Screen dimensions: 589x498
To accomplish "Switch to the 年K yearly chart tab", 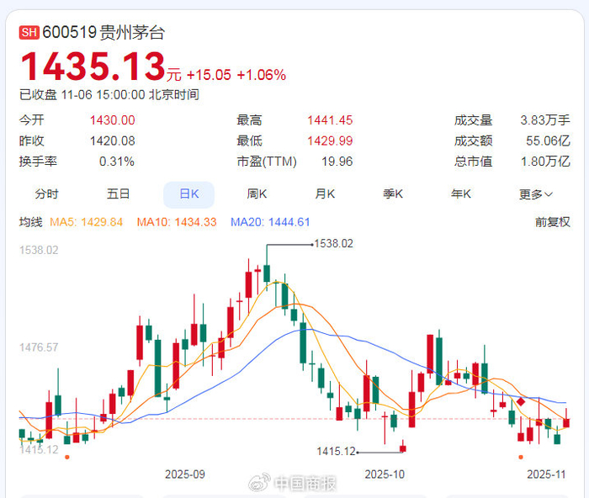I will coord(461,194).
